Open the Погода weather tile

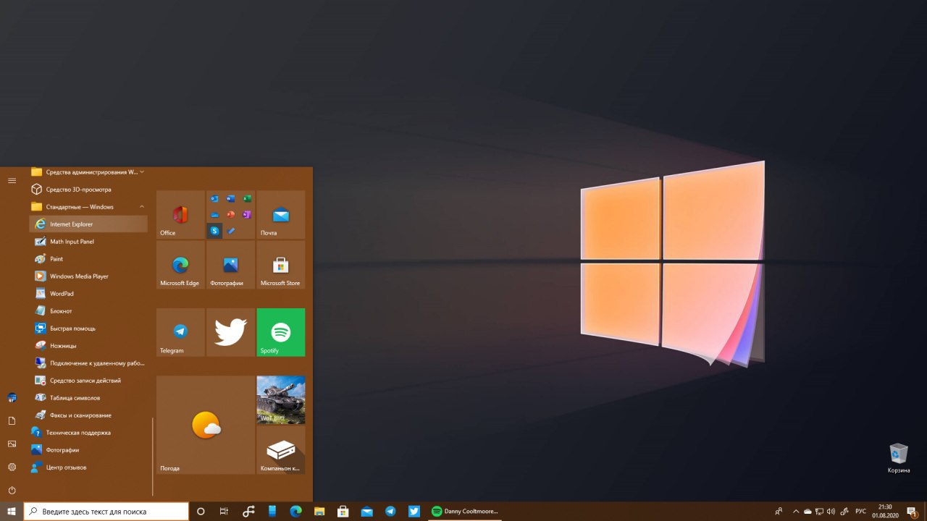click(x=206, y=425)
